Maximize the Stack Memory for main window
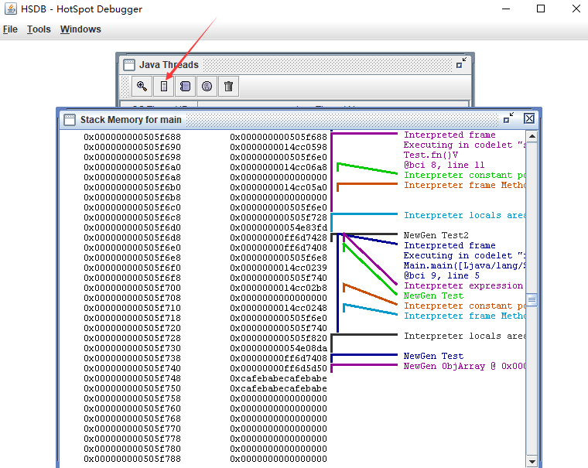 508,118
